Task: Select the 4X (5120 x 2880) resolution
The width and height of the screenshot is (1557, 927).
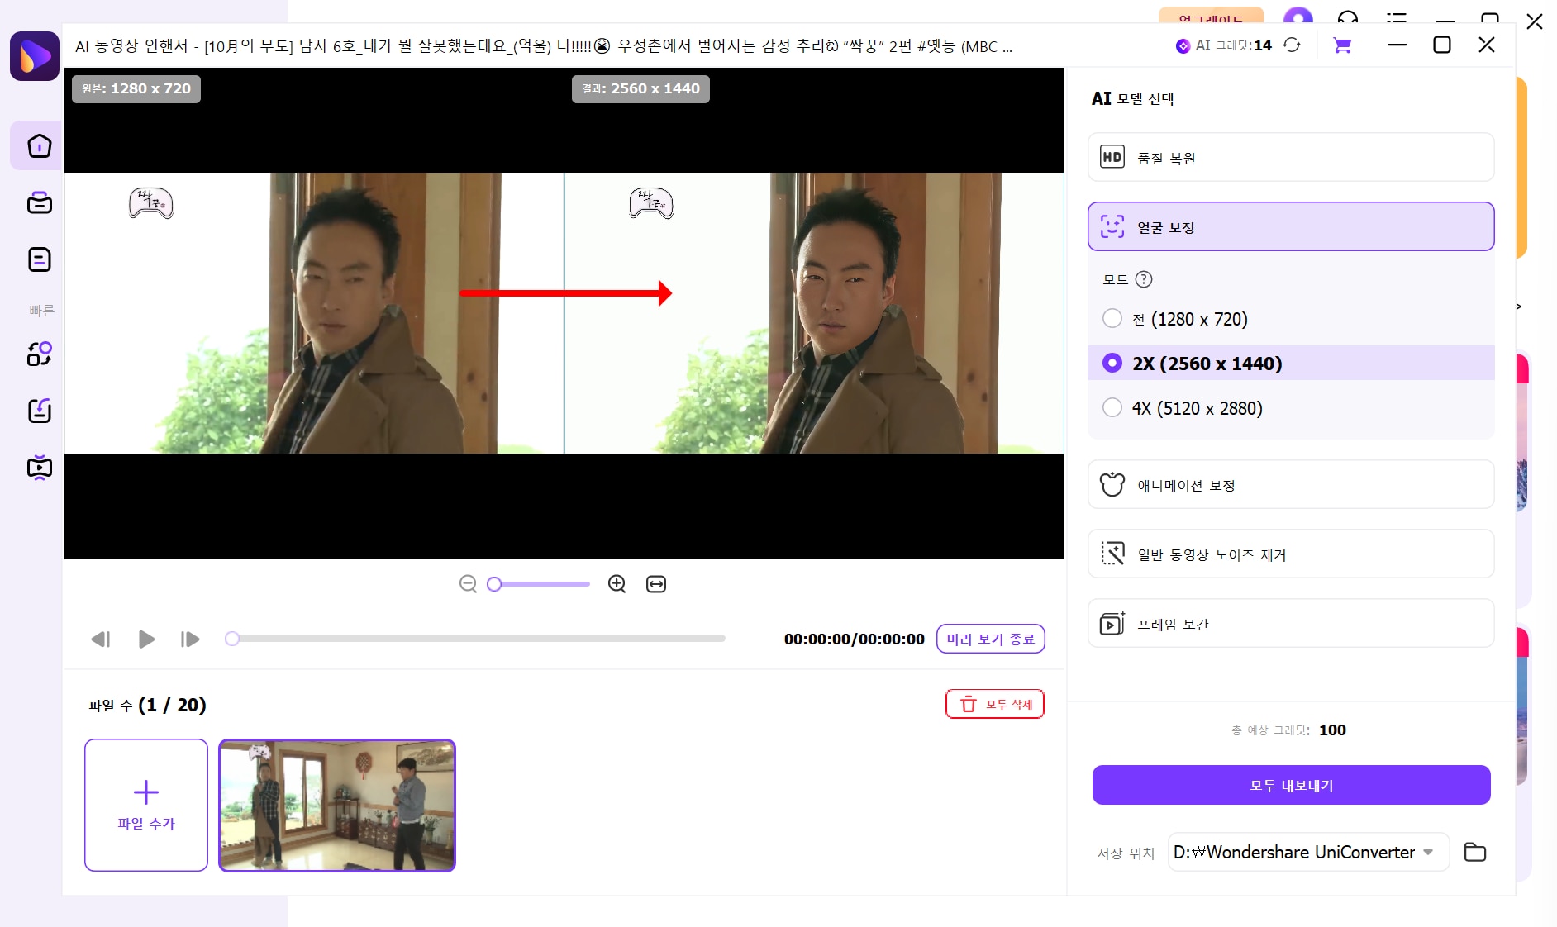Action: [1112, 407]
